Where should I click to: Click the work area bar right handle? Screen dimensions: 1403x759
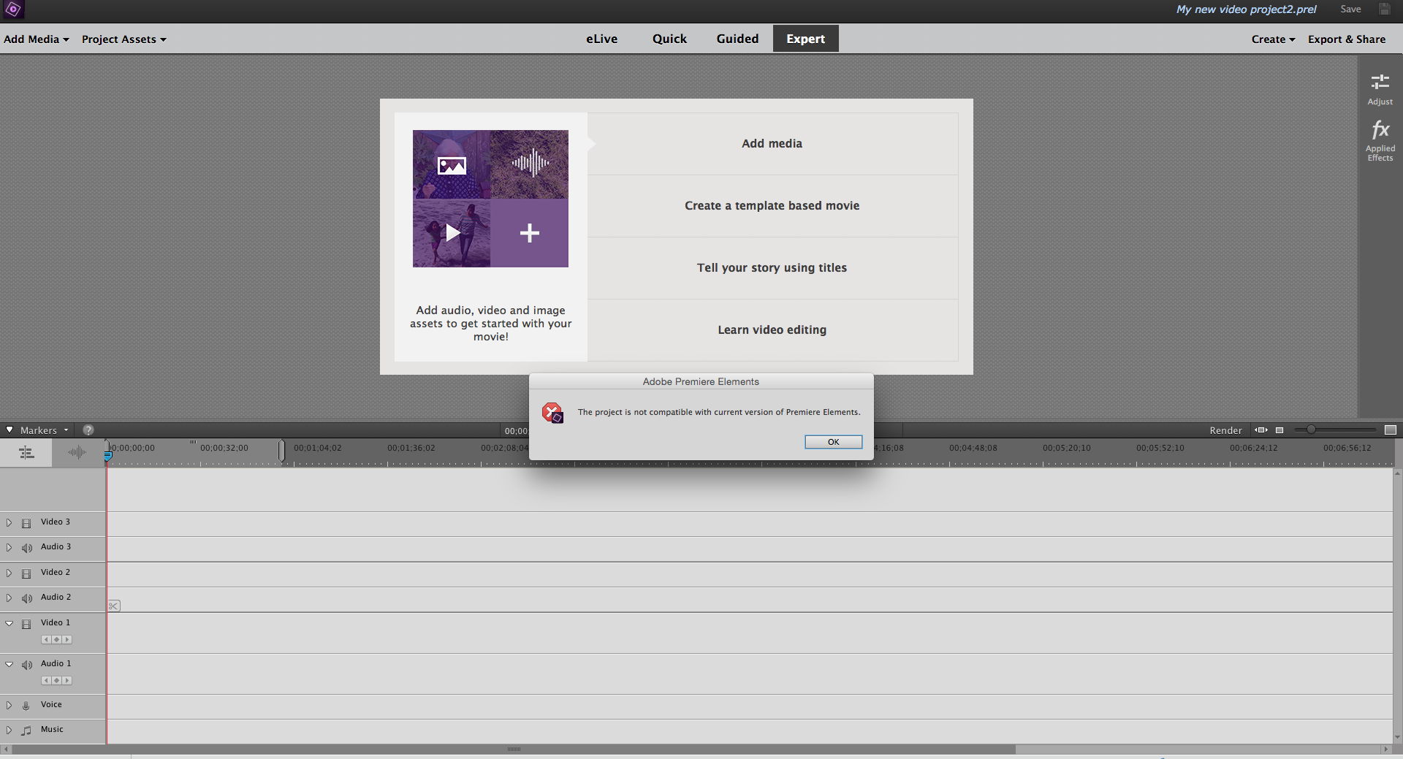(x=281, y=451)
